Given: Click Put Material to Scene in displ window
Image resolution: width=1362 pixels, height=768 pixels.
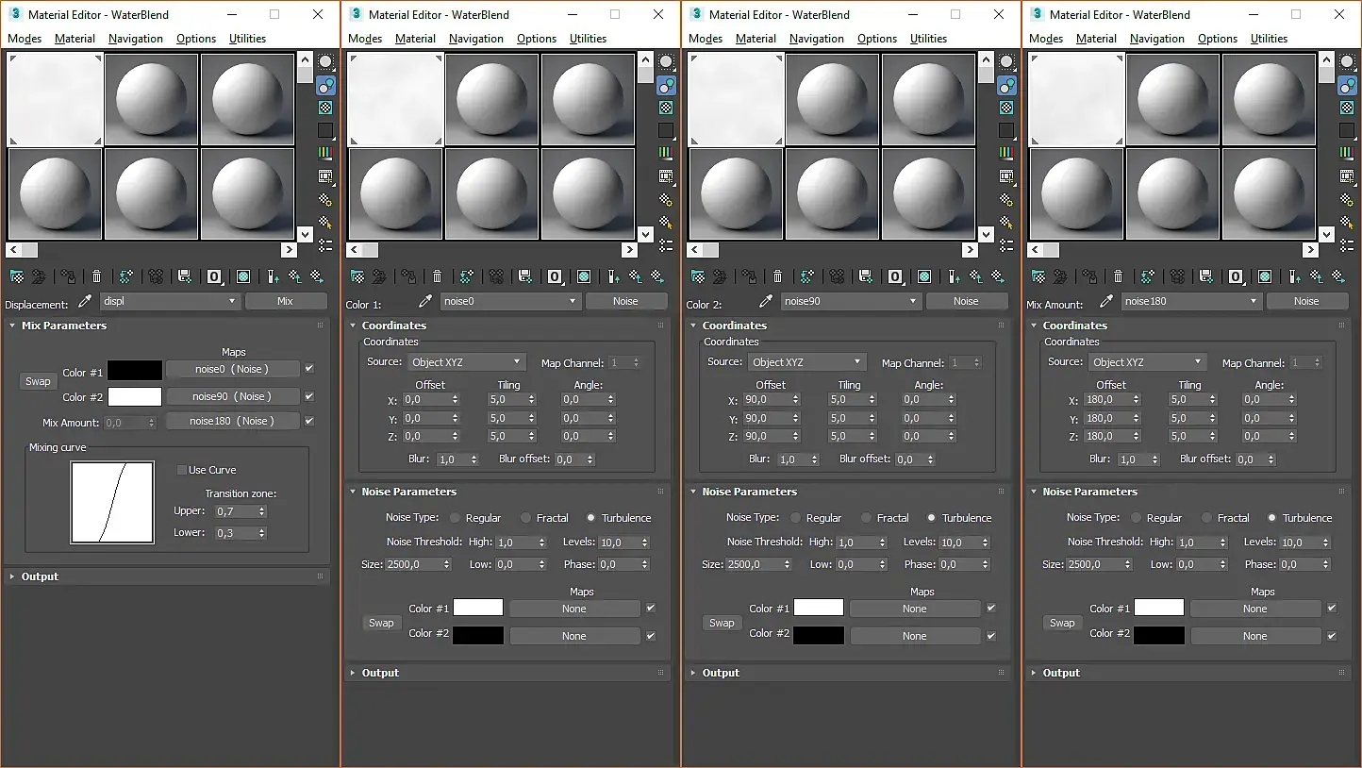Looking at the screenshot, I should (39, 276).
